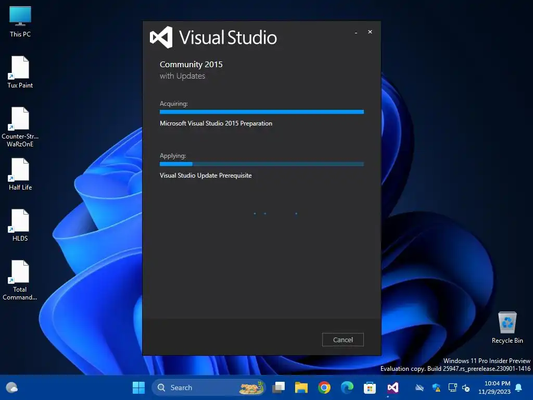Click the Applying progress bar
This screenshot has height=400, width=533.
coord(262,164)
